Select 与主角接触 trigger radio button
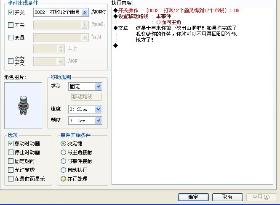Image resolution: width=280 pixels, height=205 pixels. pyautogui.click(x=63, y=152)
